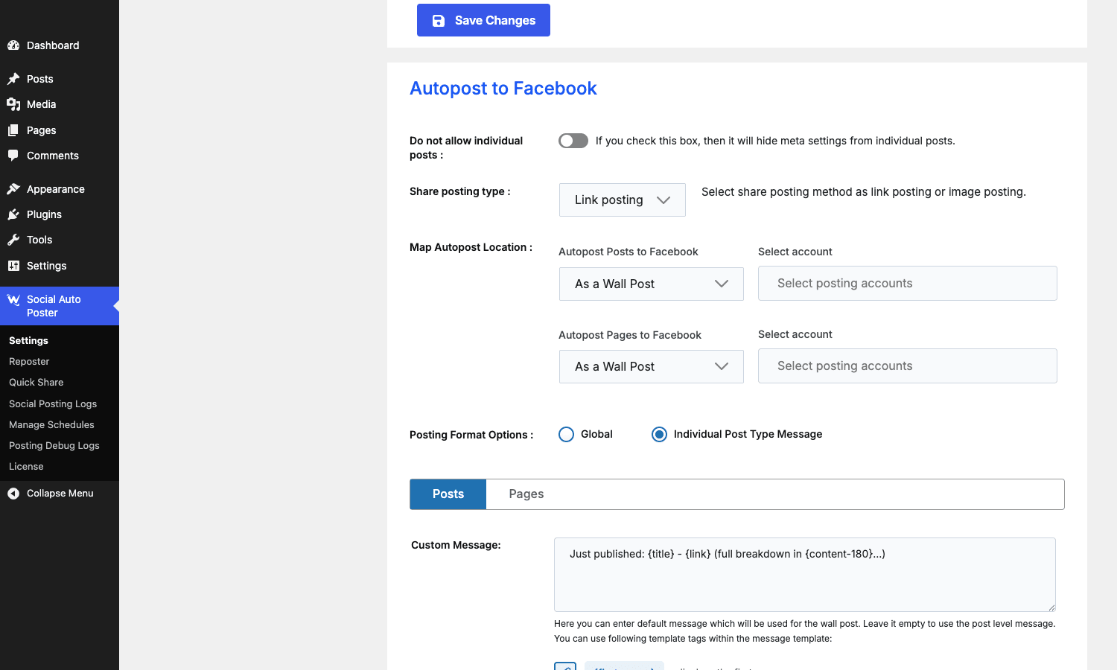Click the Media library icon
Image resolution: width=1117 pixels, height=670 pixels.
[x=13, y=104]
